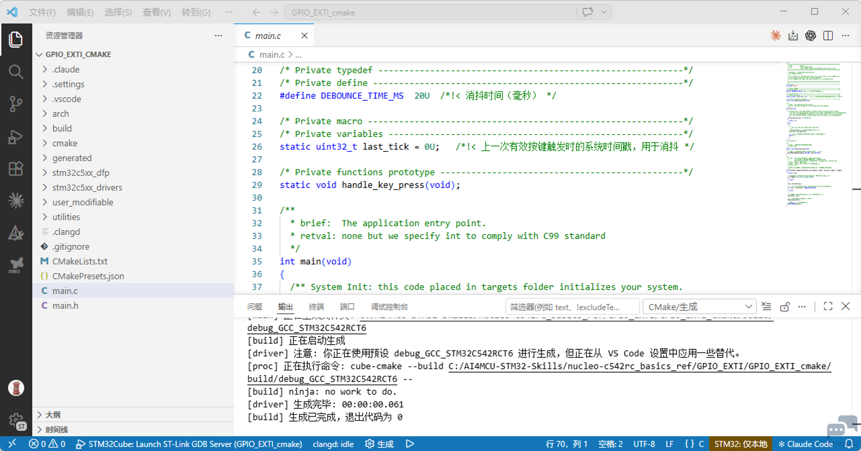Click the 生成 build button in status bar

point(379,444)
